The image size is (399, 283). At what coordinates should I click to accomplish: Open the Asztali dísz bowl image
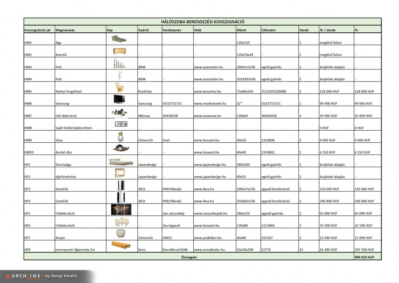(121, 148)
